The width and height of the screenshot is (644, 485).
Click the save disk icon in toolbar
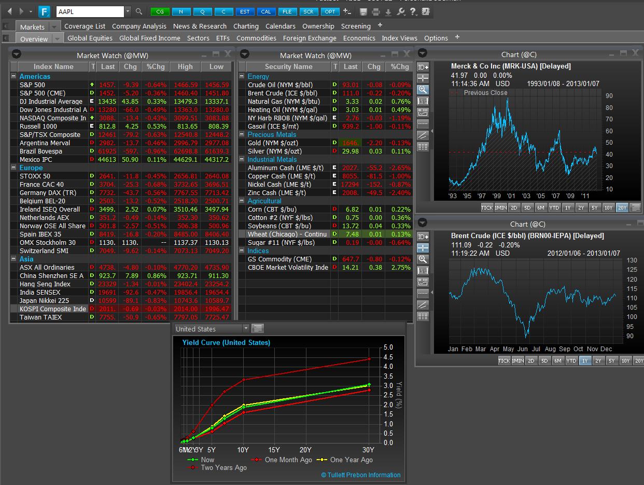[x=363, y=12]
